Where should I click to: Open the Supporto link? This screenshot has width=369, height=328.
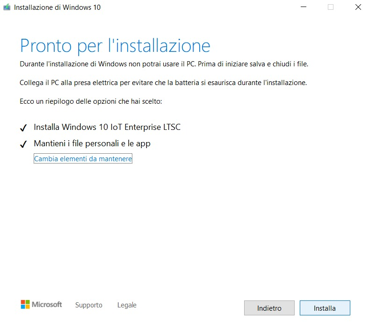click(88, 305)
